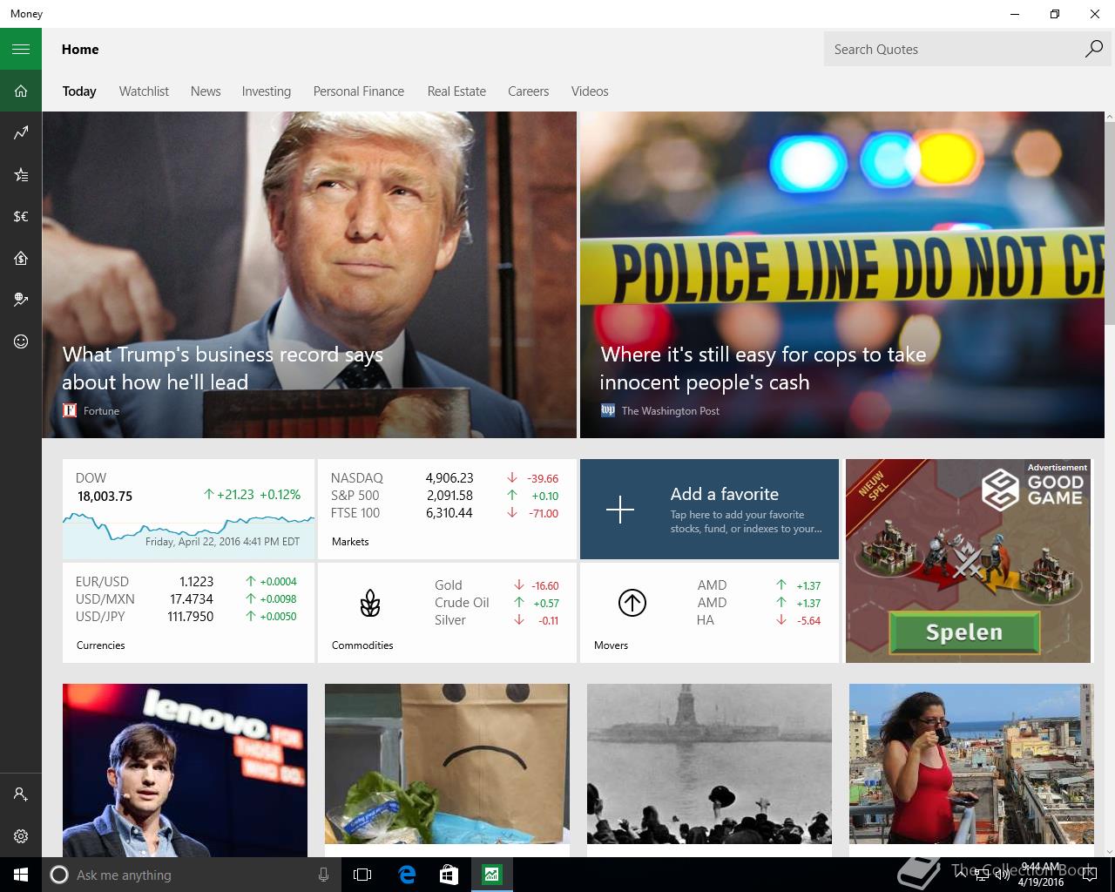Select Money app icon in taskbar
The image size is (1115, 892).
(491, 875)
